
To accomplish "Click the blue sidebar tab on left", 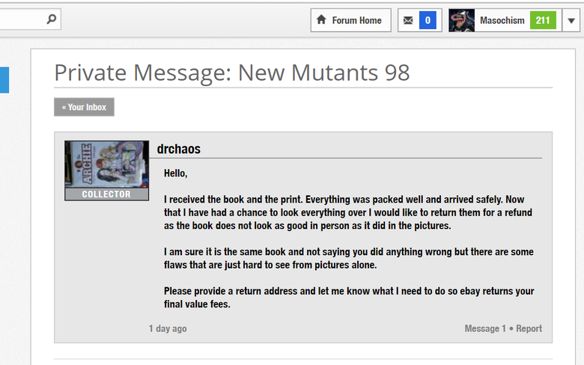I will click(x=4, y=79).
